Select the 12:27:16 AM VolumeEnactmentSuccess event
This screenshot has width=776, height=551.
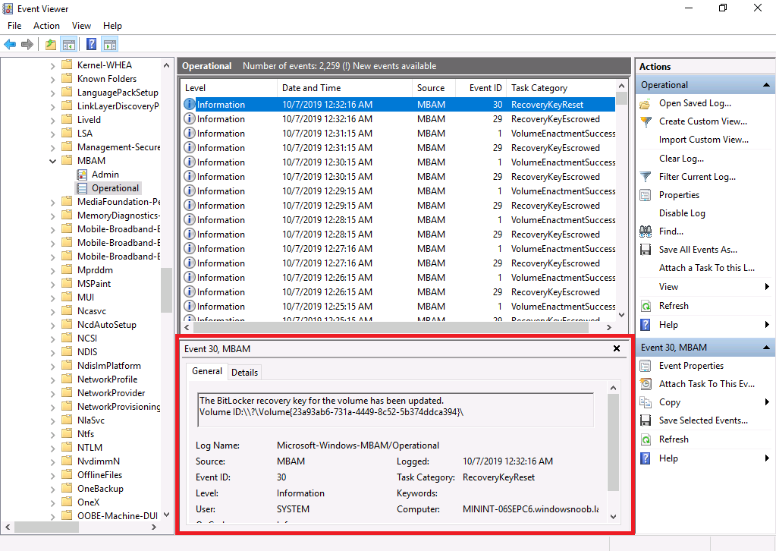point(399,249)
